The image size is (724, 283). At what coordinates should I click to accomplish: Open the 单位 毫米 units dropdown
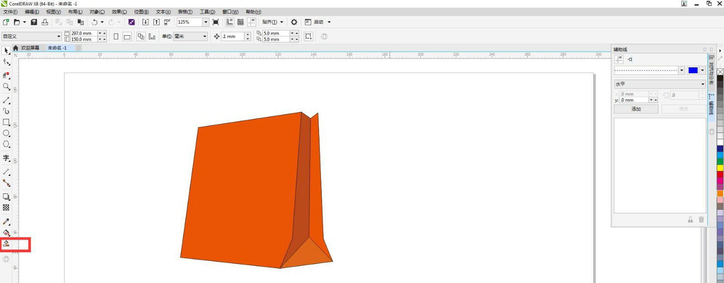(x=205, y=37)
